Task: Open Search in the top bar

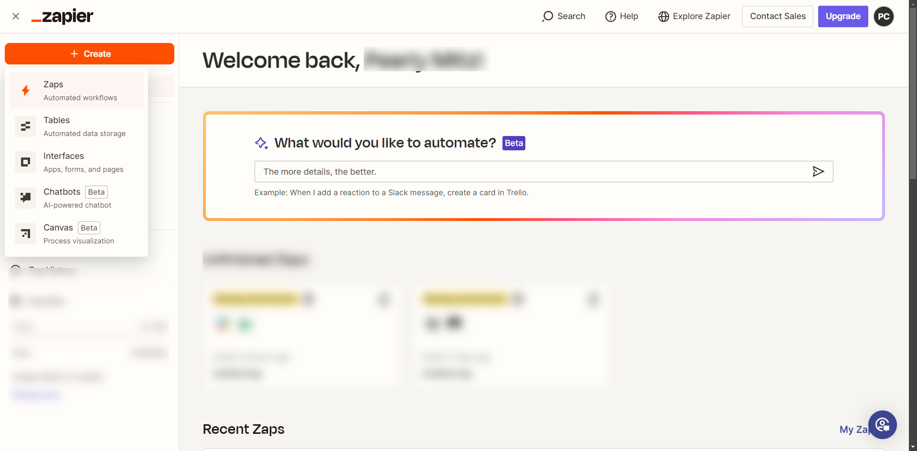Action: click(564, 16)
